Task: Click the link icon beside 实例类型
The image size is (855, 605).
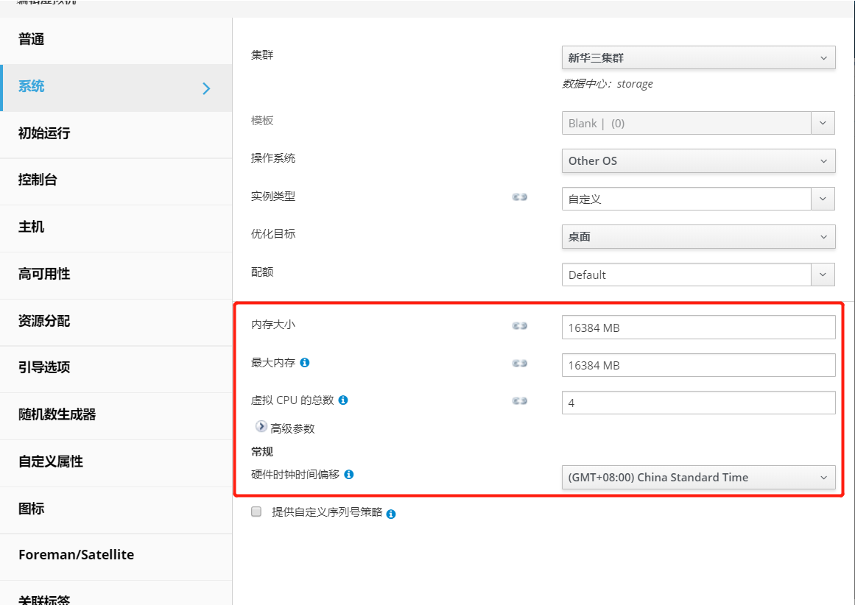Action: click(x=520, y=197)
